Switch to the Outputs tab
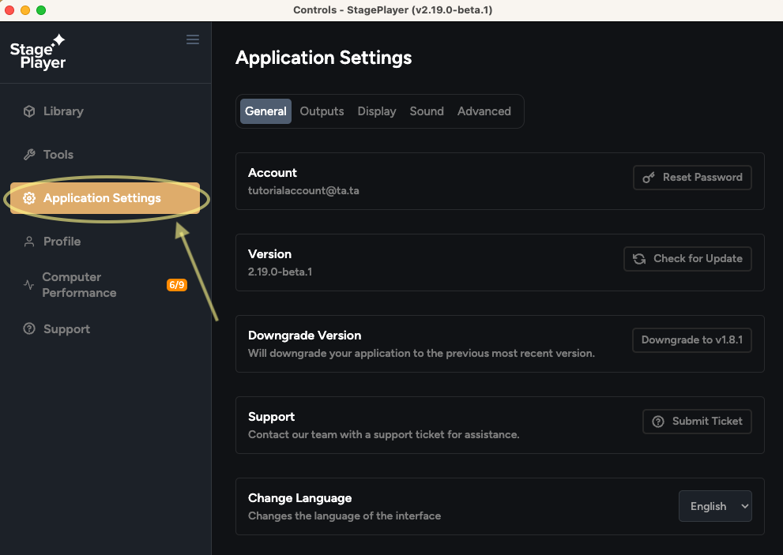The height and width of the screenshot is (555, 783). [x=322, y=111]
